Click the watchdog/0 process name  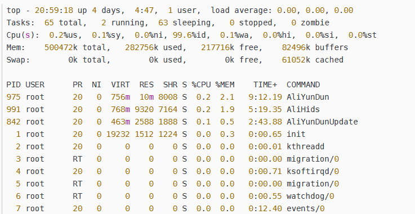click(x=310, y=196)
